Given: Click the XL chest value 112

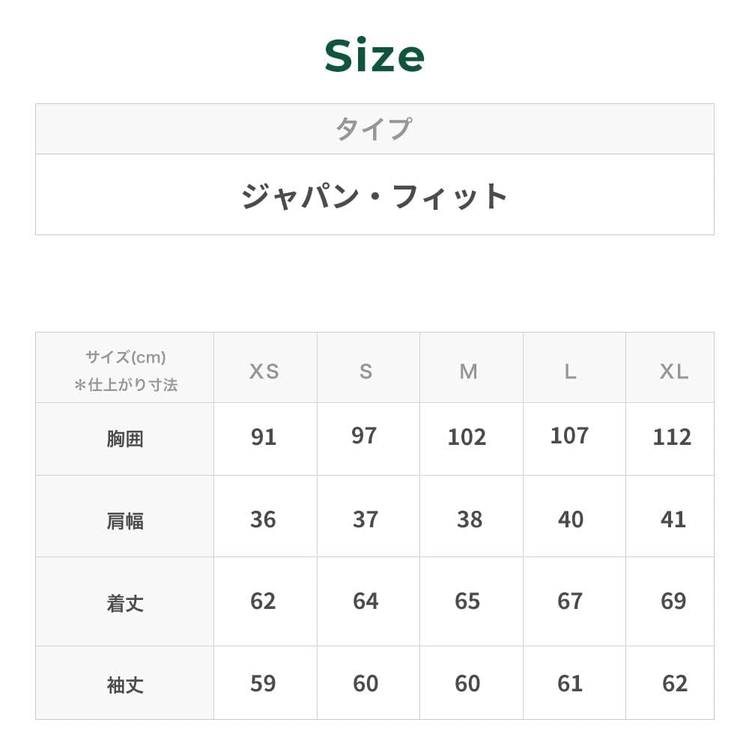Looking at the screenshot, I should point(672,437).
